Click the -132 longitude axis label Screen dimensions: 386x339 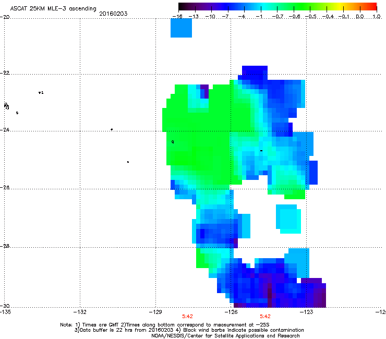coord(80,312)
